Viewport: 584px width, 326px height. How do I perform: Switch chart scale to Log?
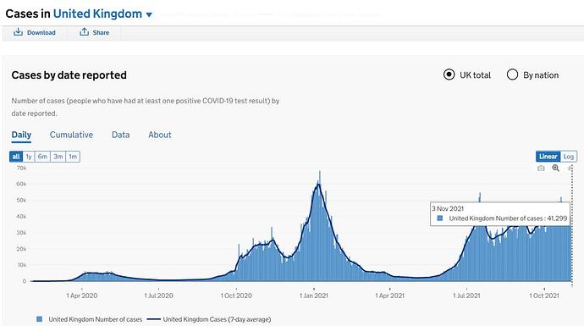pos(569,157)
